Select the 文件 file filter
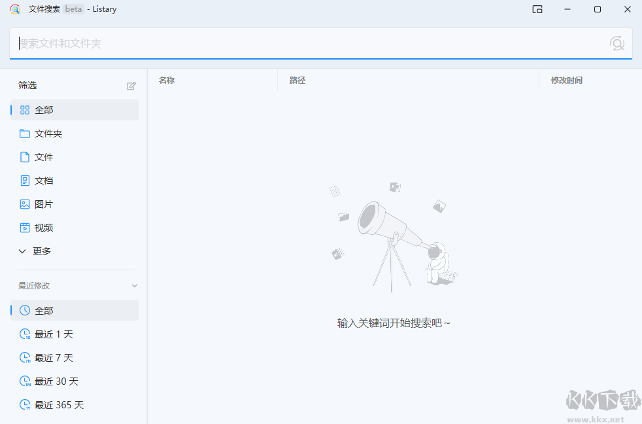This screenshot has width=642, height=424. point(44,157)
